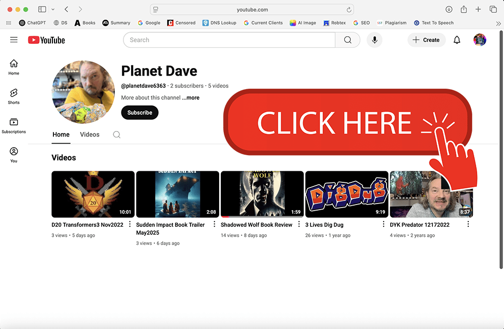Play the Shadowed Wolf Book Review thumbnail
This screenshot has width=504, height=329.
[262, 194]
